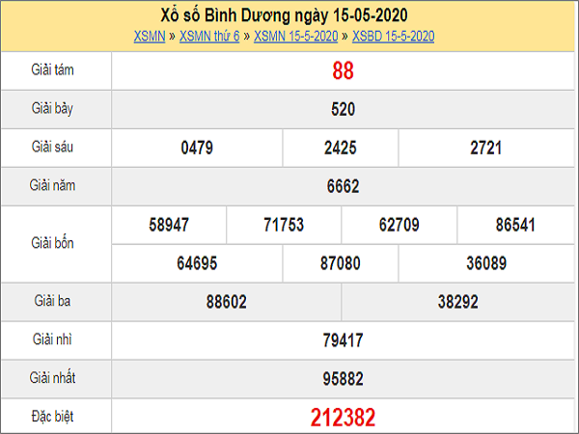Click the Giải ba row label

[52, 301]
